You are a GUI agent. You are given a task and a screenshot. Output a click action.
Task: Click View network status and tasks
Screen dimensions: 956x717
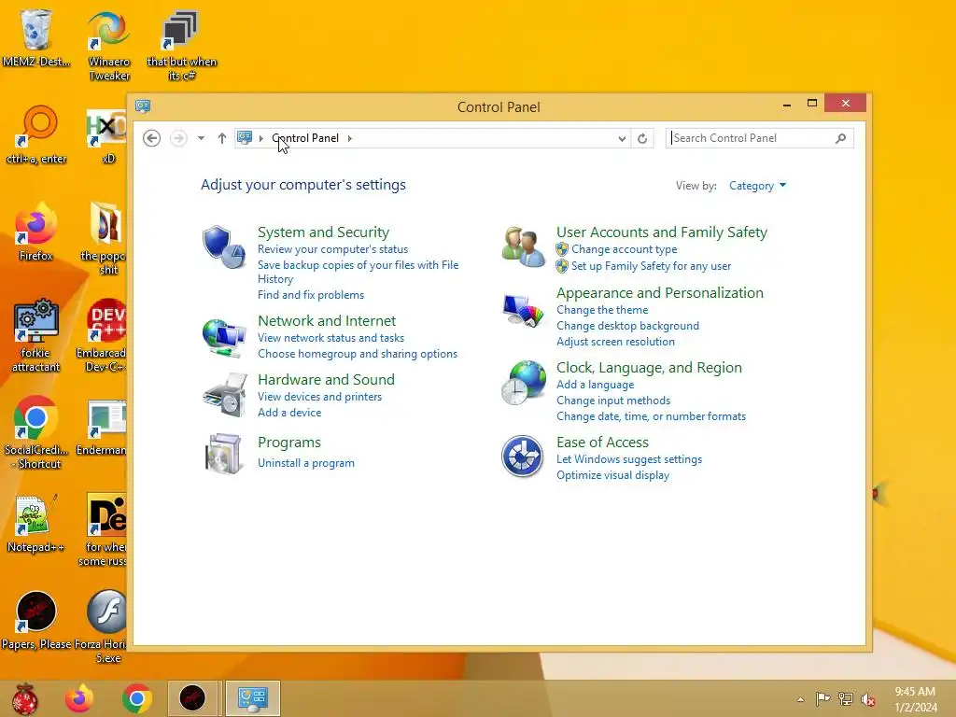[x=331, y=338]
